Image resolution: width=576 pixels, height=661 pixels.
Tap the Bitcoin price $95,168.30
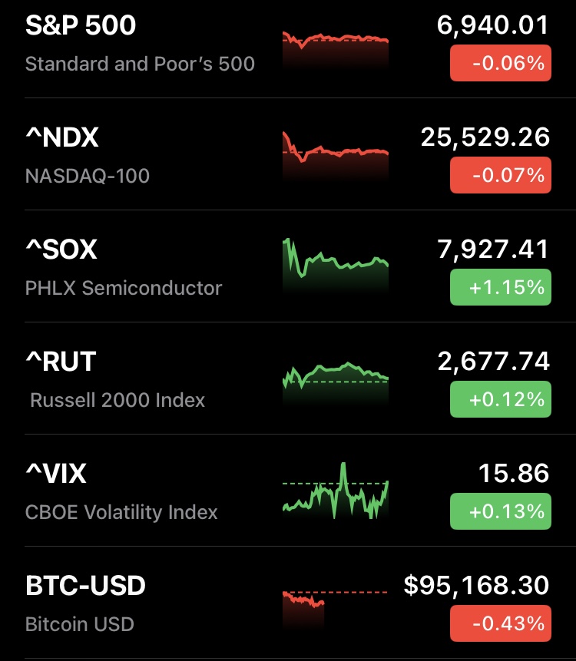(x=476, y=586)
